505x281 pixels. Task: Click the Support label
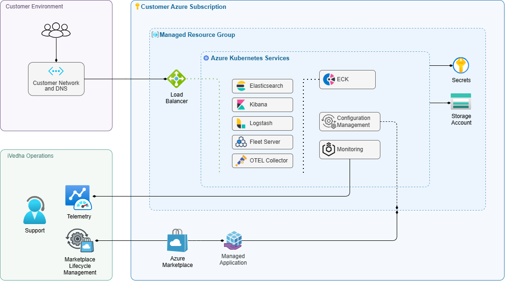pos(35,231)
